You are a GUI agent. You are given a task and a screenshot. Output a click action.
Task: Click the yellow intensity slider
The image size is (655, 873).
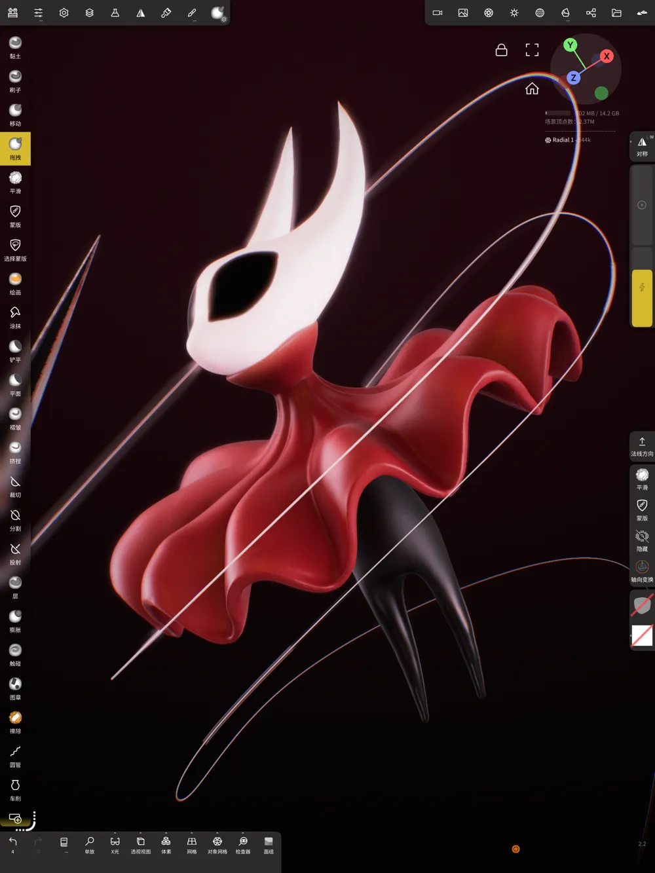(x=642, y=298)
